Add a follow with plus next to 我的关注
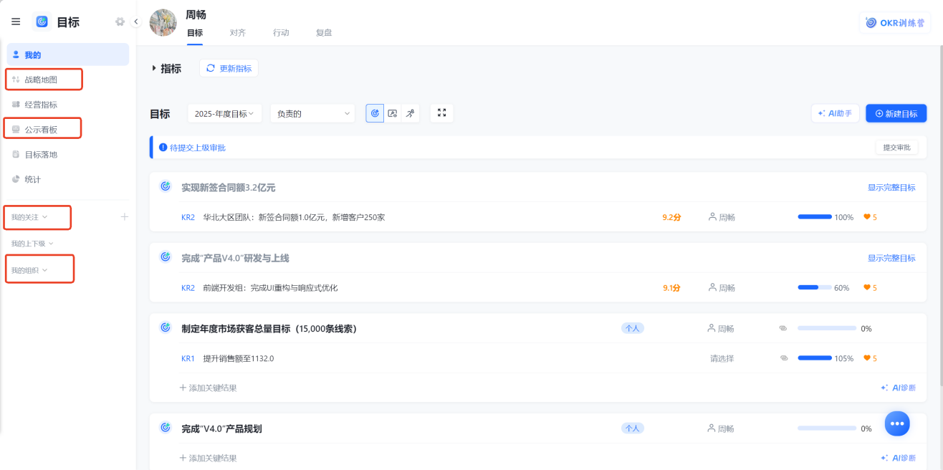This screenshot has width=943, height=470. (124, 216)
